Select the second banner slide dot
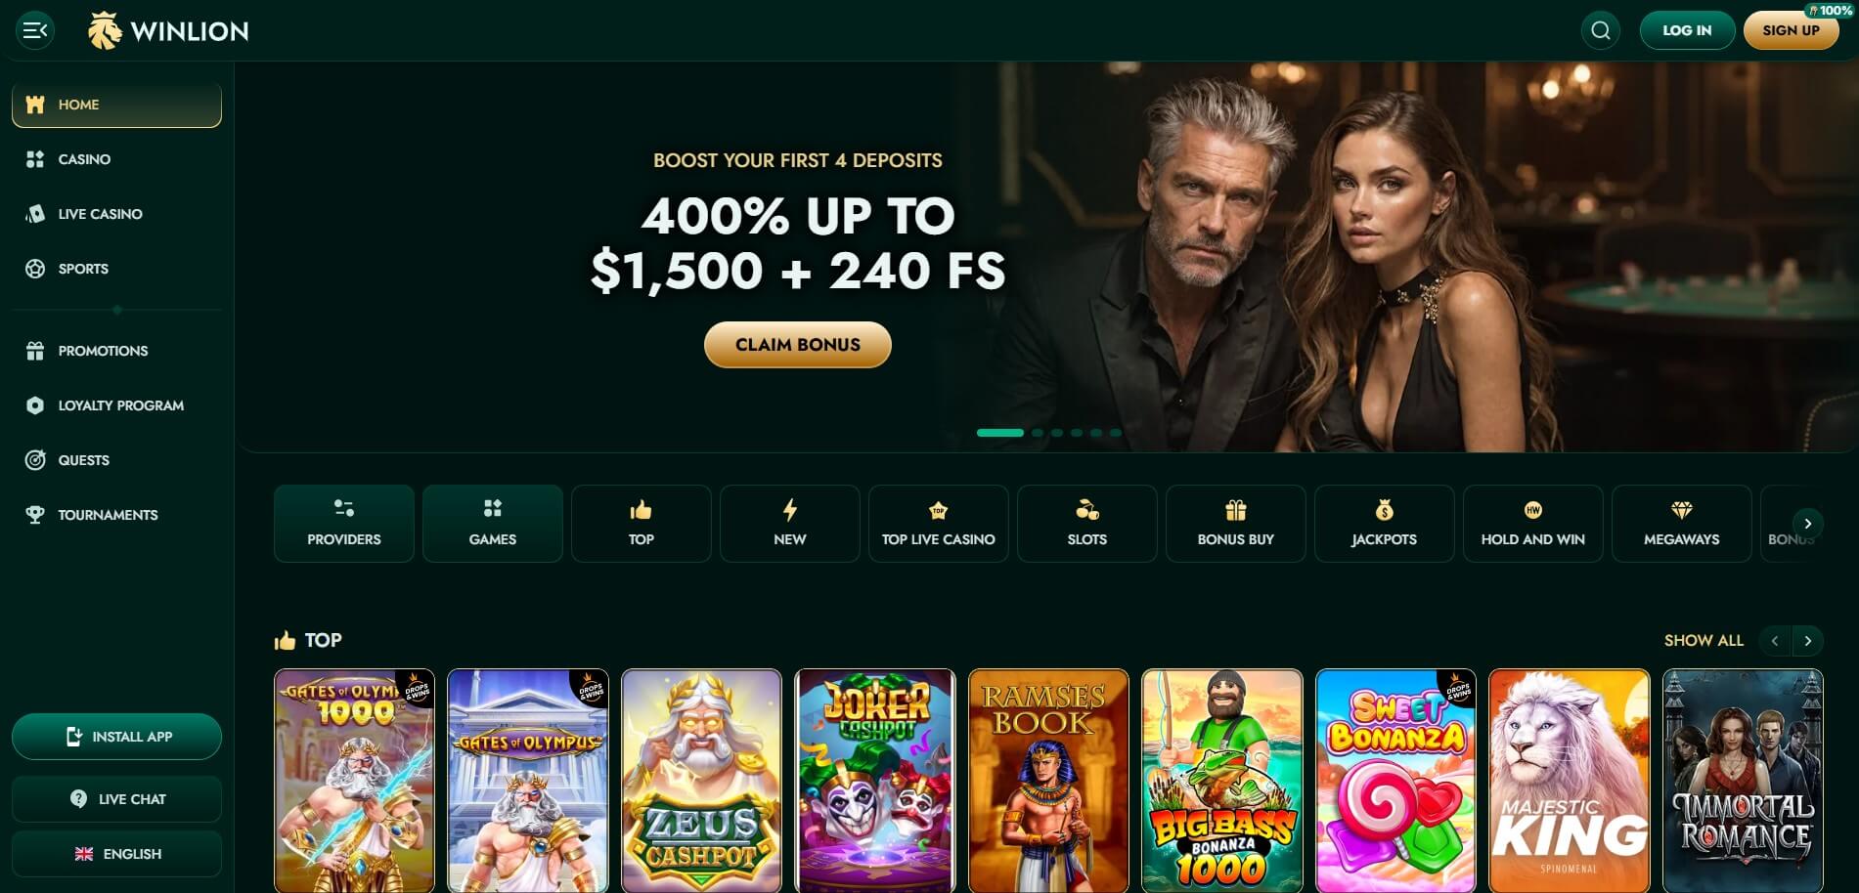The image size is (1859, 893). (1038, 433)
